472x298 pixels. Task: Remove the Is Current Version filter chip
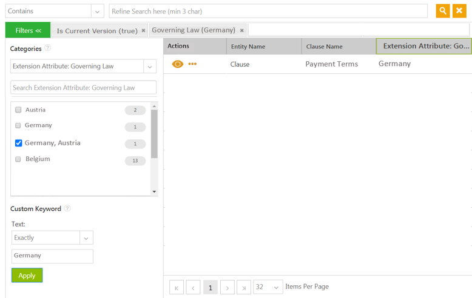click(144, 30)
